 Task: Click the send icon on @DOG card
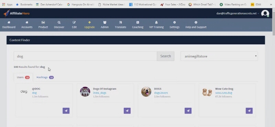66,111
